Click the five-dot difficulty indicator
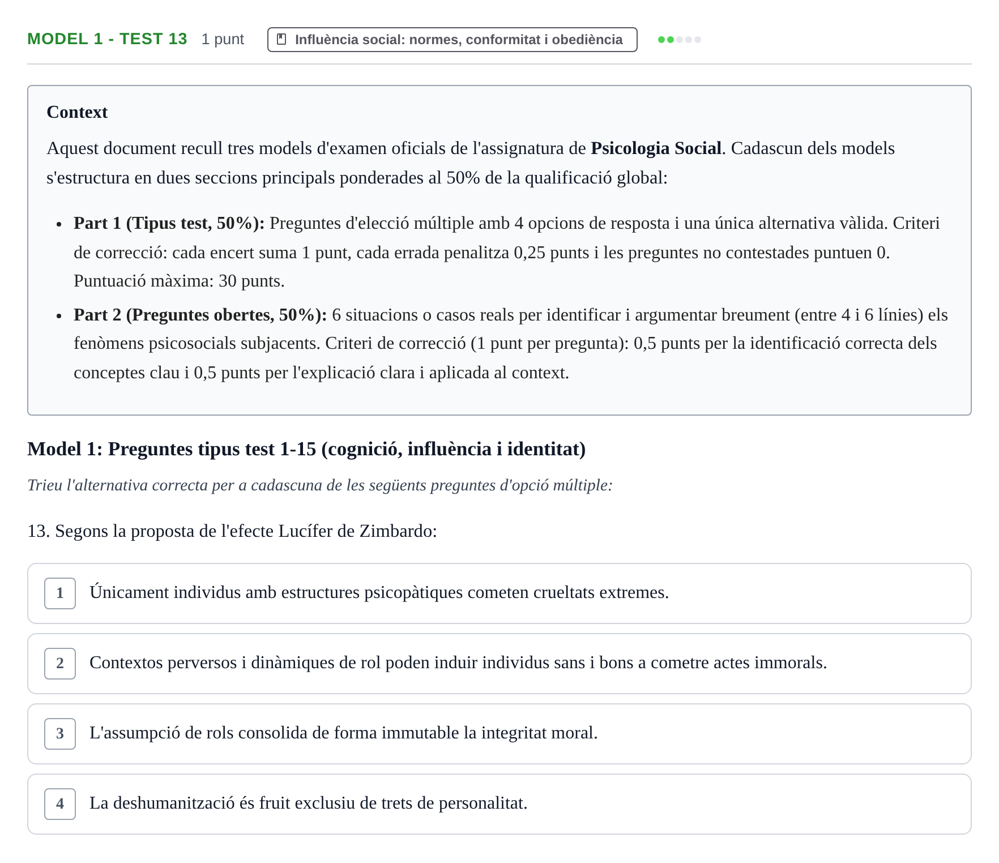The height and width of the screenshot is (863, 999). click(x=680, y=40)
